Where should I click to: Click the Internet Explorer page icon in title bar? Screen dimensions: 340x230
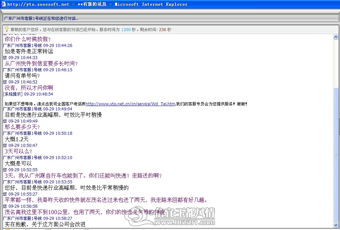[x=3, y=4]
